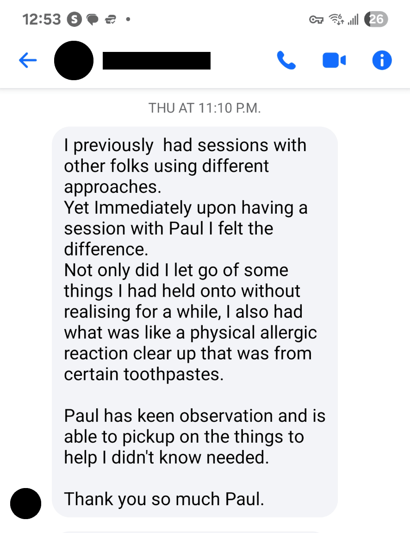The height and width of the screenshot is (533, 410).
Task: Tap the 'Thank you so much Paul.' line
Action: pos(164,499)
